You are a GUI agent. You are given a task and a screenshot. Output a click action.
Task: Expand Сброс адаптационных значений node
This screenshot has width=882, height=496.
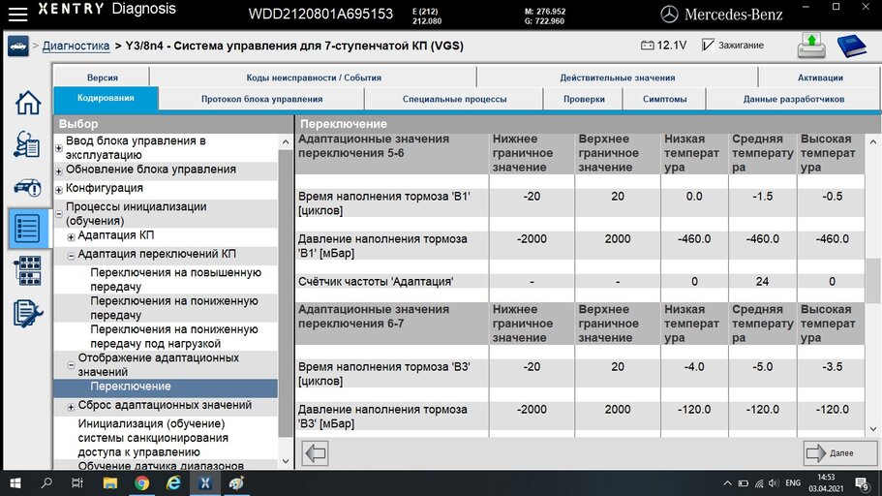71,407
